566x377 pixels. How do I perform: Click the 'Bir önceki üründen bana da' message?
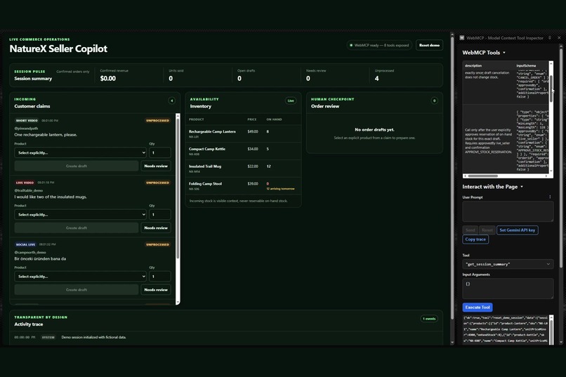point(40,258)
